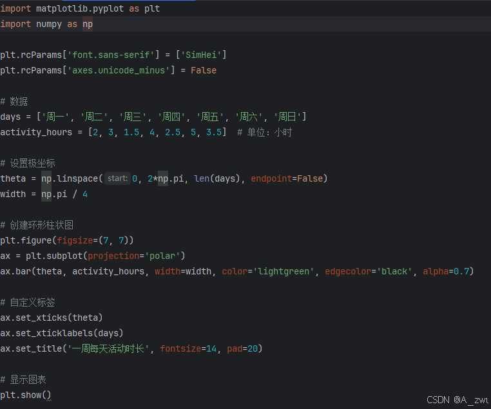Click the '# 自定义标签' comment

coord(28,302)
